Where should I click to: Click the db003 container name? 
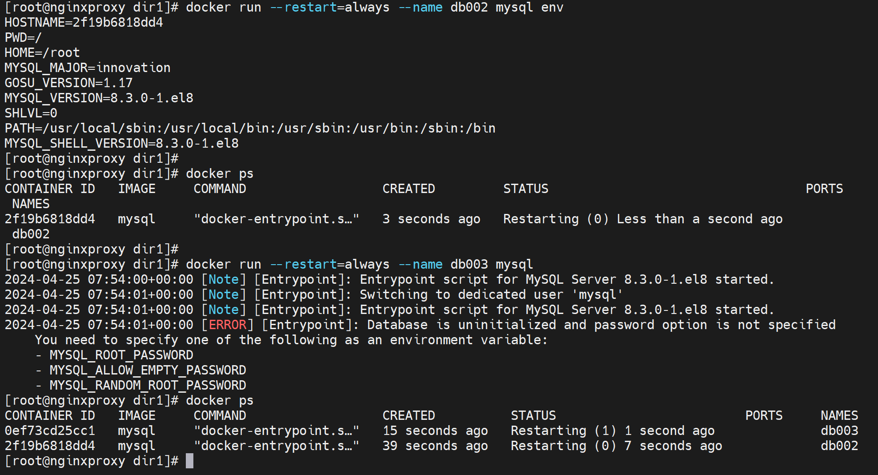839,431
